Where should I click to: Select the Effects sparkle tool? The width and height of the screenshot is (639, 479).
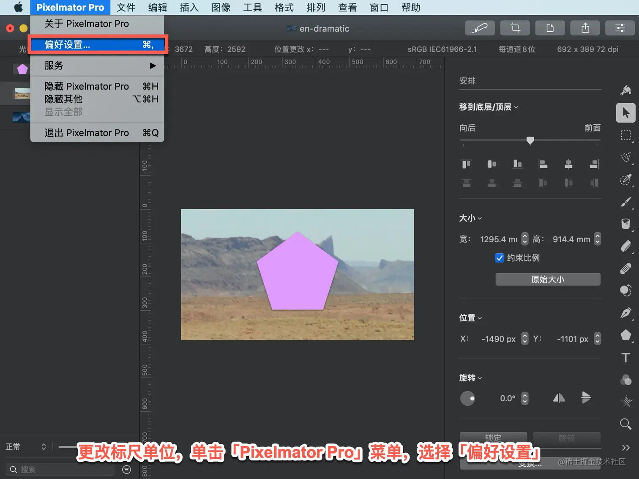[x=626, y=402]
